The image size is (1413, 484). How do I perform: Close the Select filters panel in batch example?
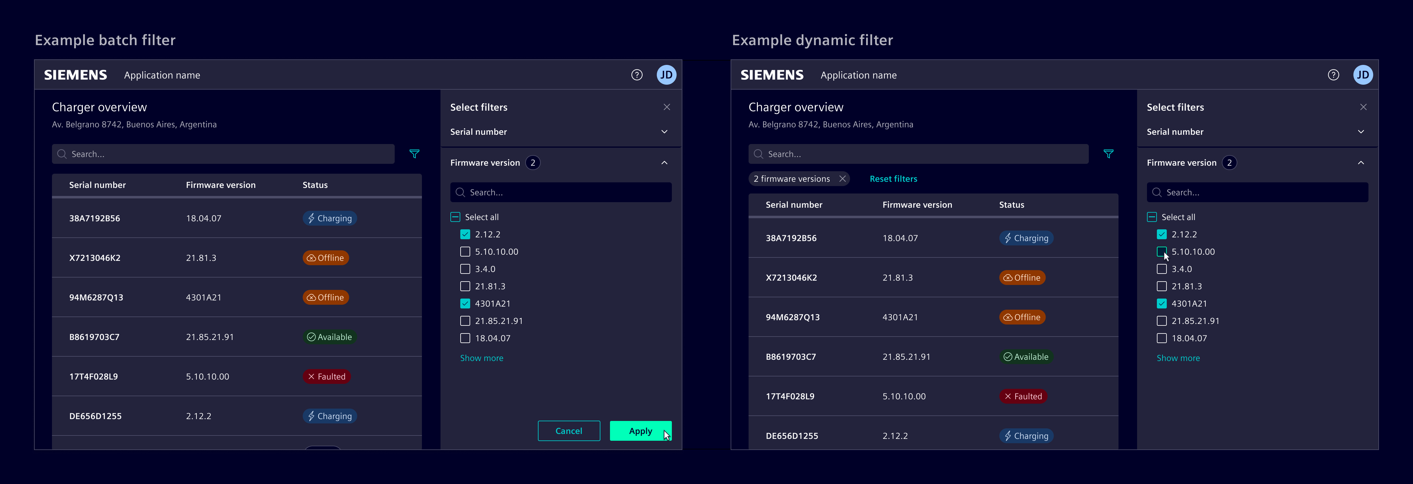click(x=667, y=107)
